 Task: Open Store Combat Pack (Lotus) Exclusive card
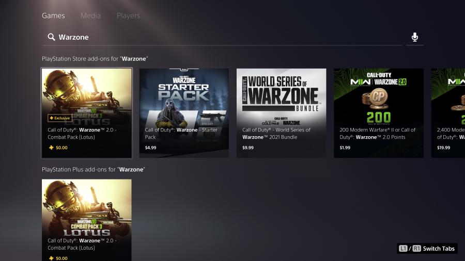click(x=87, y=113)
